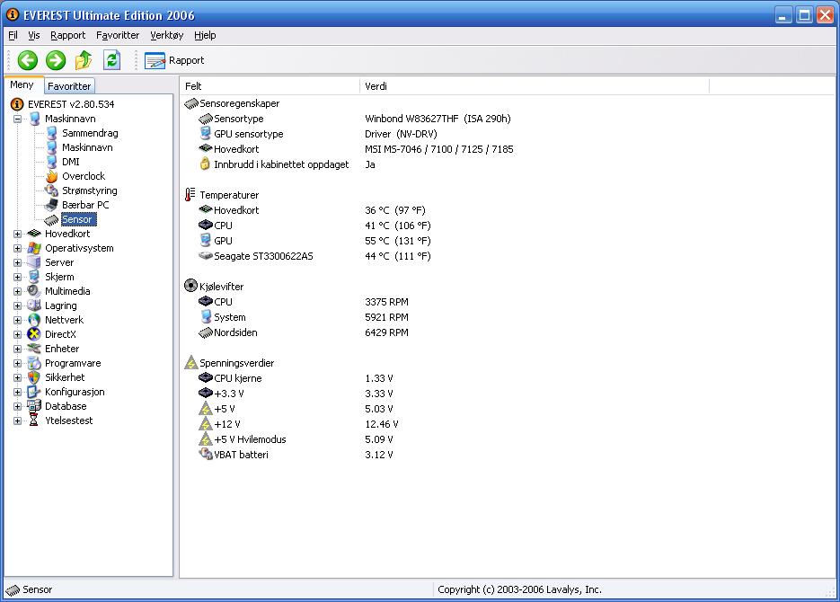Expand the Hovedkort tree node

[x=18, y=234]
